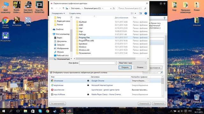
Task: Sort by the Имя column header
Action: tap(77, 18)
